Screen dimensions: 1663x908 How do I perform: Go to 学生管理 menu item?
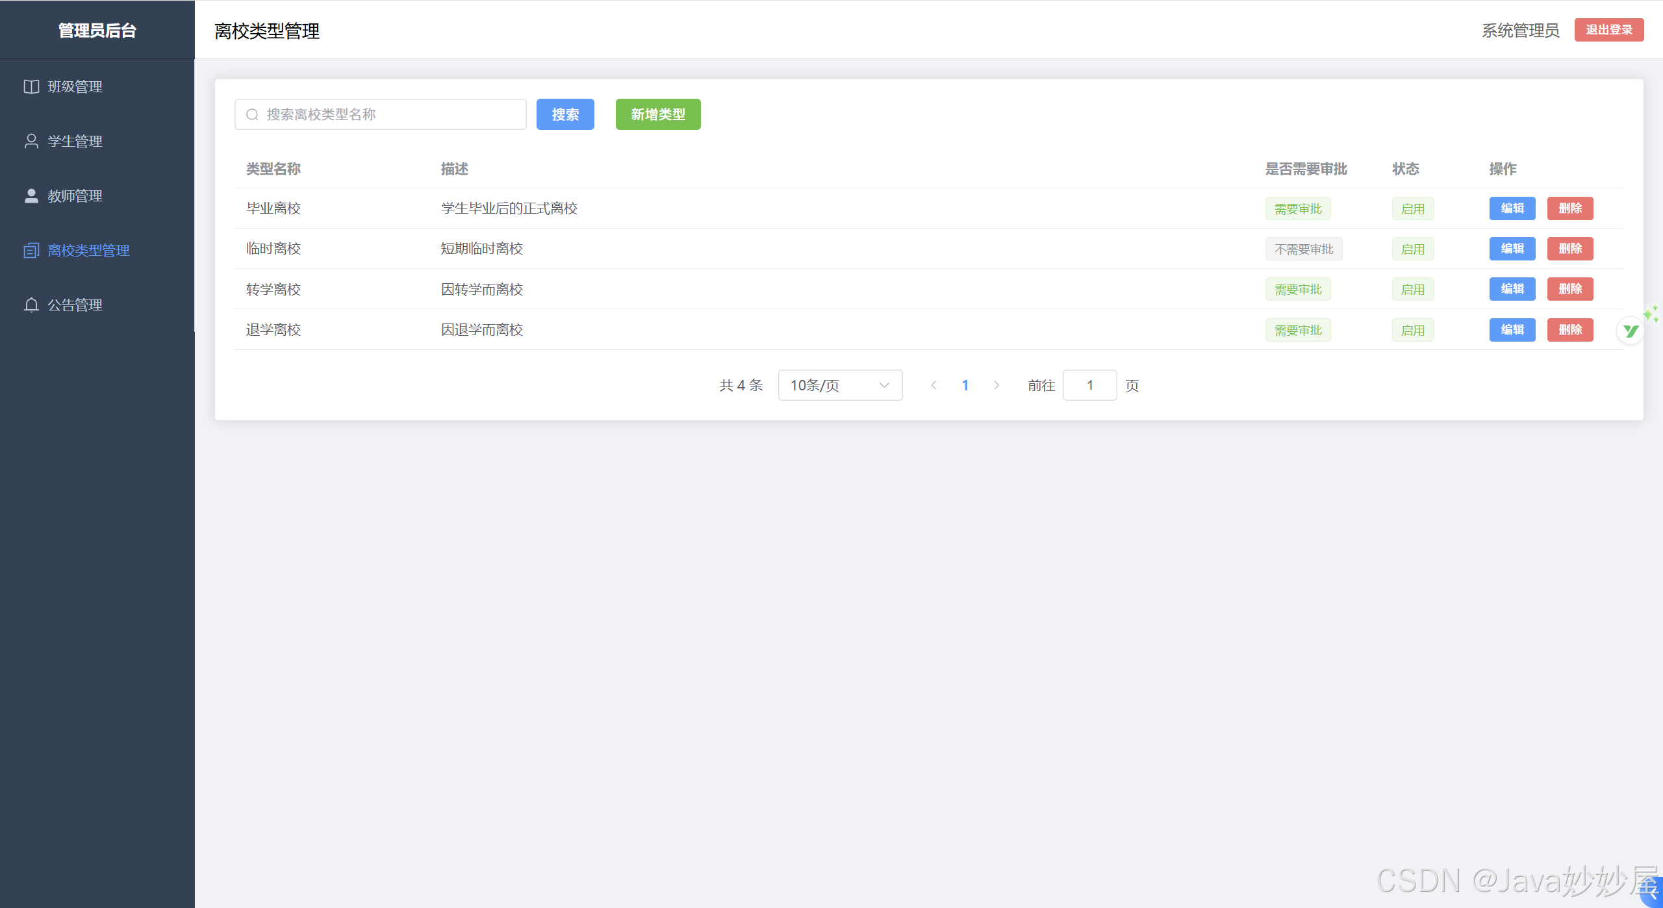point(97,141)
